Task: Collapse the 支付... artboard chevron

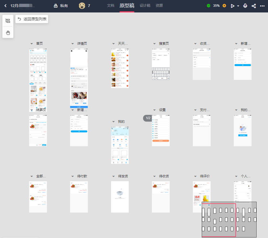Action: (x=195, y=110)
